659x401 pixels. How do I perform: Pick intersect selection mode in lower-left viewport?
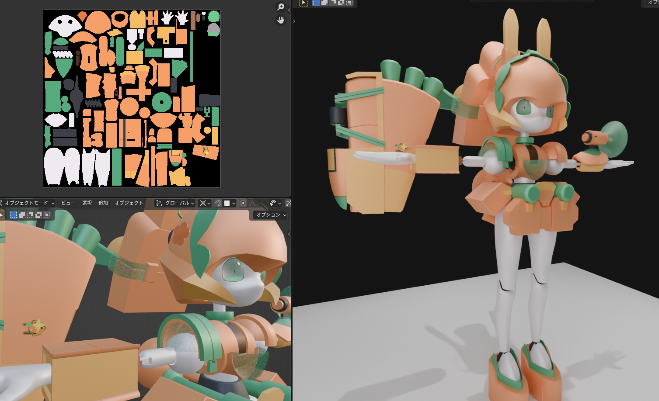click(47, 215)
